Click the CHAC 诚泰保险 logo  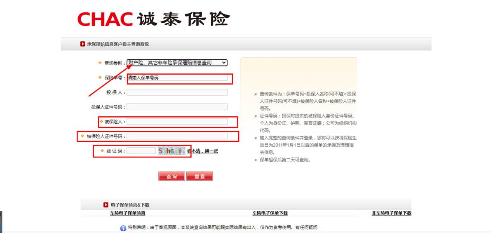pyautogui.click(x=153, y=19)
